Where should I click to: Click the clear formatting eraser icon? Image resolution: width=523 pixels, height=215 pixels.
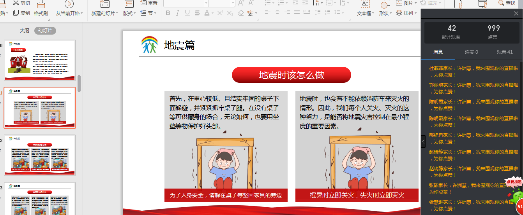(x=240, y=13)
